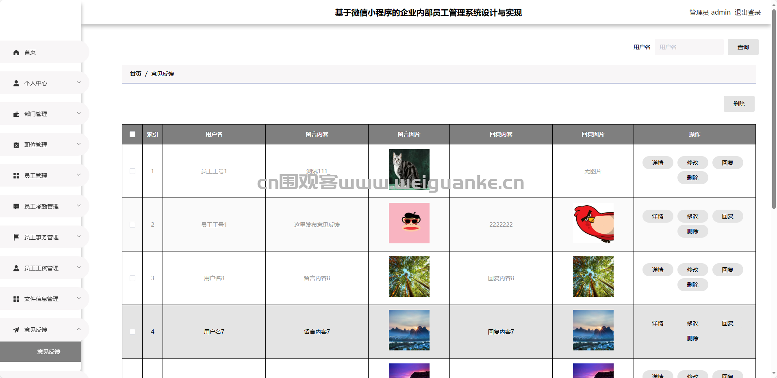Click 修改 for row 3
The height and width of the screenshot is (378, 777).
pyautogui.click(x=692, y=270)
